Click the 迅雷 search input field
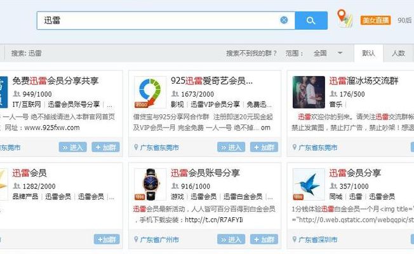Viewport: 414px width, 254px height. point(166,20)
